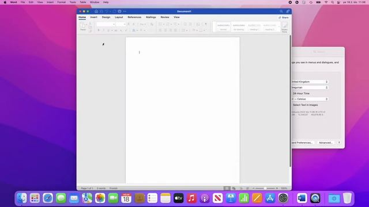Click the help question mark button
Viewport: 369px width, 207px height.
pyautogui.click(x=339, y=143)
